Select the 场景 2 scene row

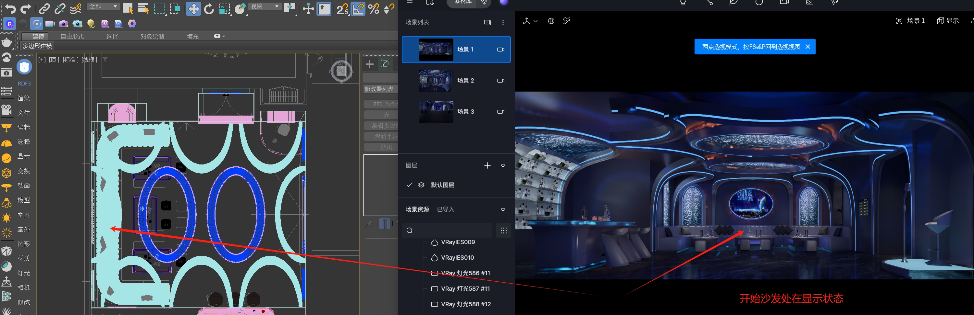coord(456,80)
